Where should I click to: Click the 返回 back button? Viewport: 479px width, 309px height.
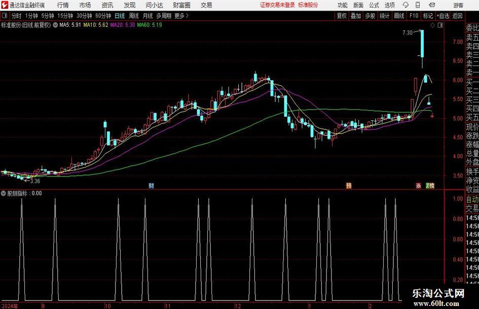click(457, 16)
